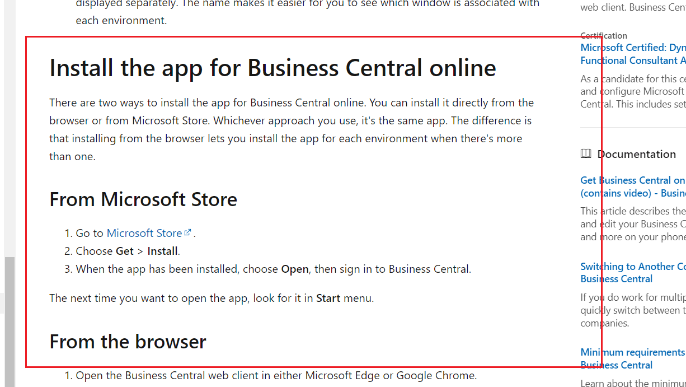The image size is (686, 387).
Task: Click the vertical scrollbar thumb on the left edge
Action: click(10, 322)
